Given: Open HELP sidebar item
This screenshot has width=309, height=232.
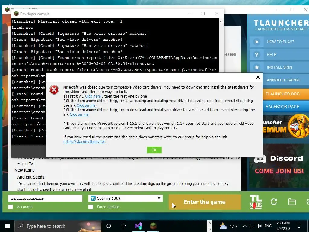Looking at the screenshot, I should [x=279, y=54].
